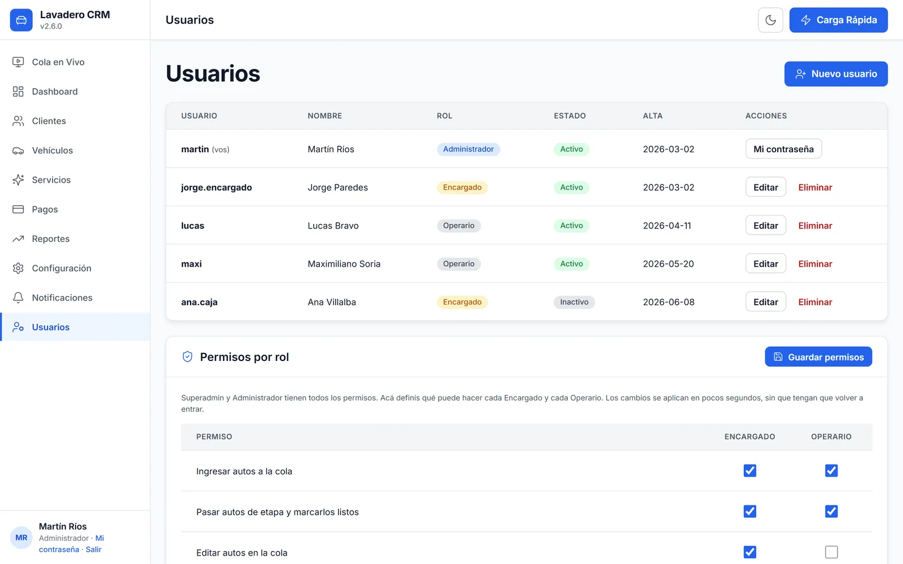Edit the maxi user
The width and height of the screenshot is (903, 564).
(x=766, y=264)
